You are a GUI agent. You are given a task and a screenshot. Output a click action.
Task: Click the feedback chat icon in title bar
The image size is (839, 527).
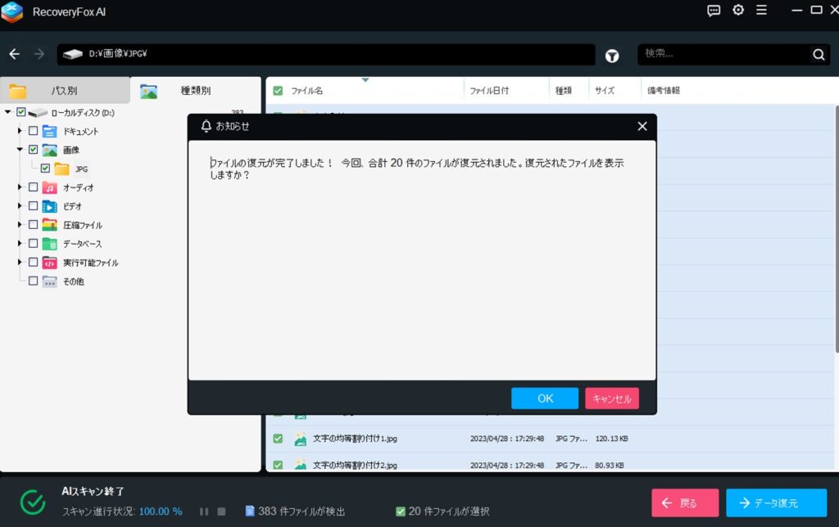714,11
